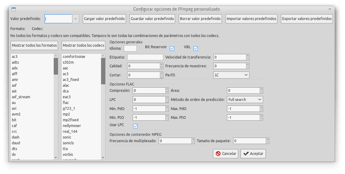The image size is (345, 174).
Task: Click the Max. PtO value field
Action: tap(243, 118)
